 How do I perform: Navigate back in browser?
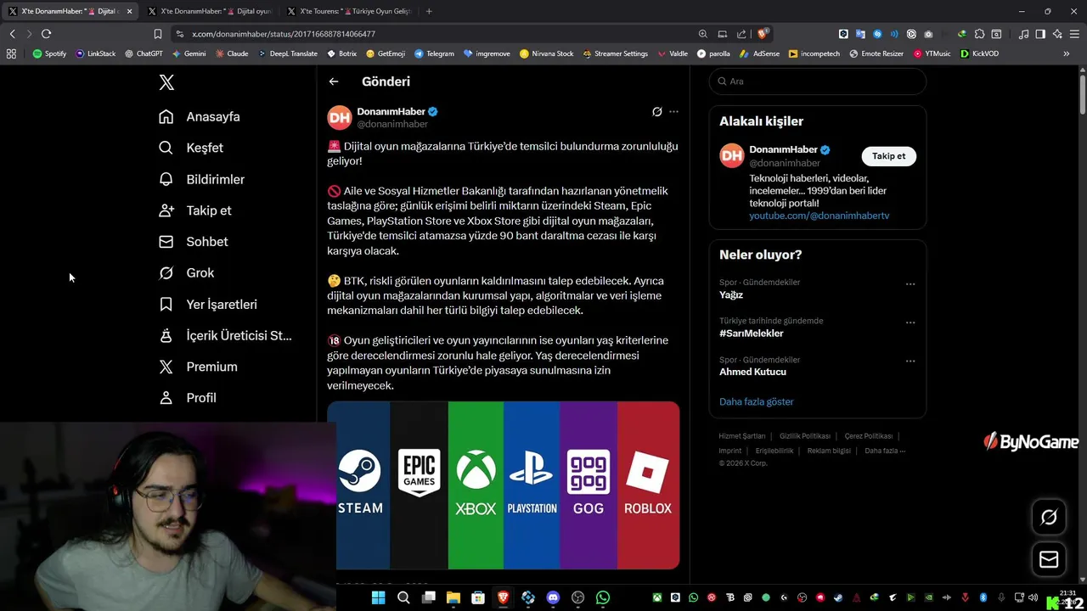coord(12,34)
